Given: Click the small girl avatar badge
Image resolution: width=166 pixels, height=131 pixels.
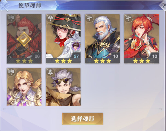Looking at the screenshot, I should click(x=76, y=46).
